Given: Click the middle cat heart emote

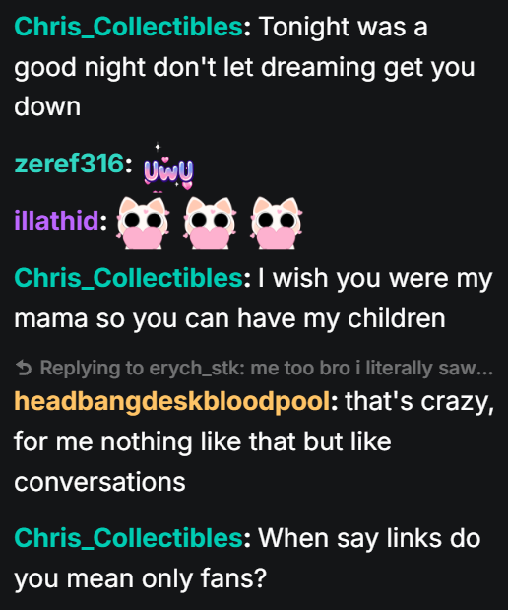Looking at the screenshot, I should (x=210, y=223).
